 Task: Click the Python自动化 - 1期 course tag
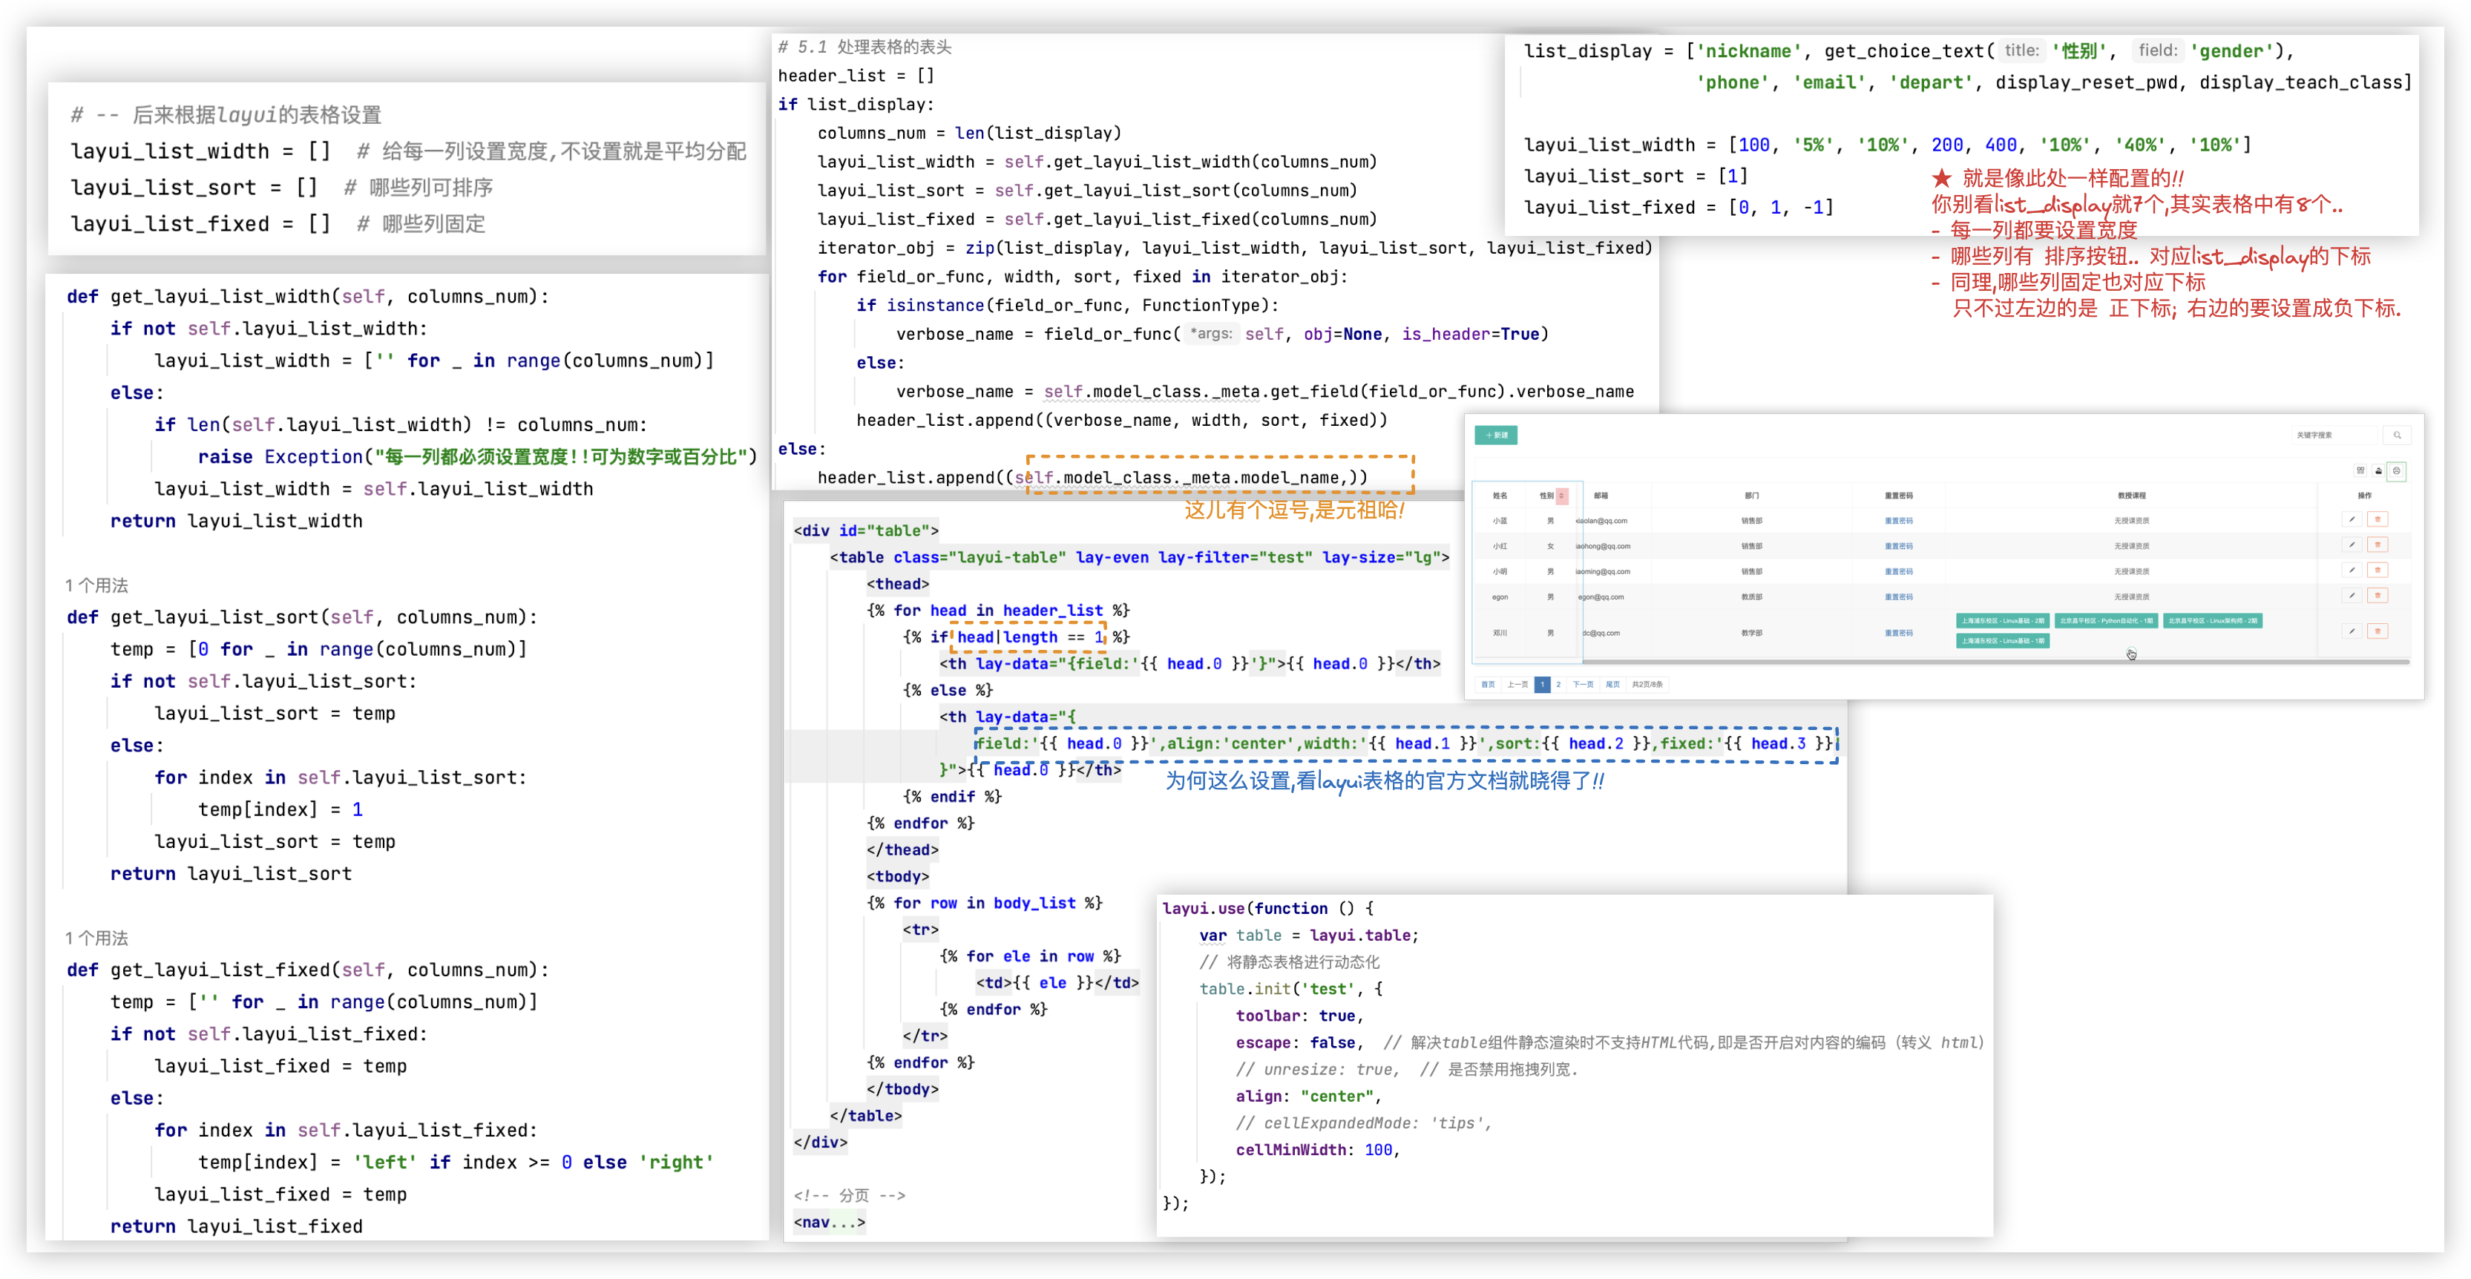click(2105, 620)
